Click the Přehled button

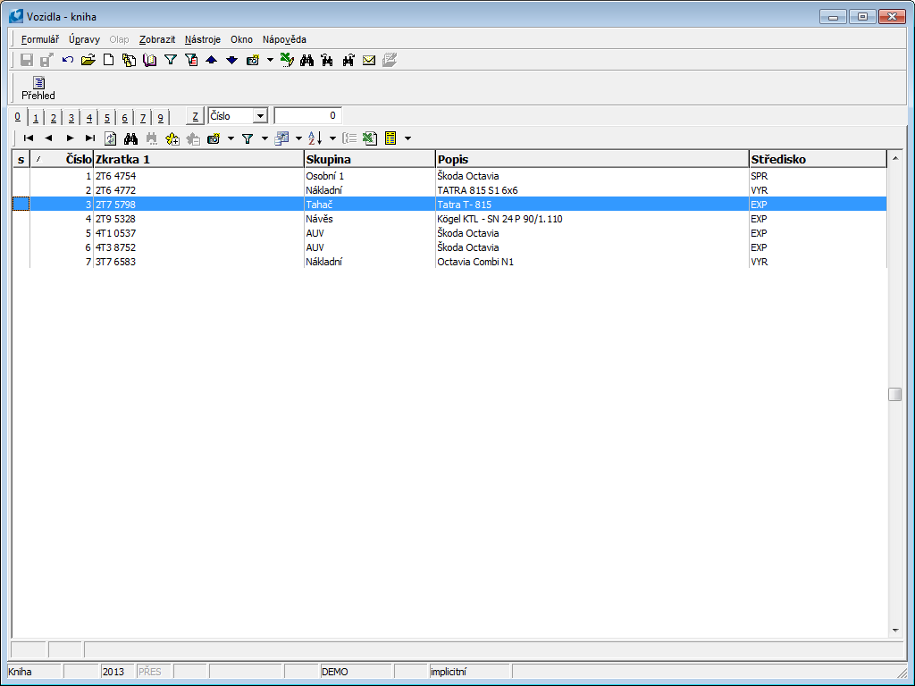coord(38,88)
